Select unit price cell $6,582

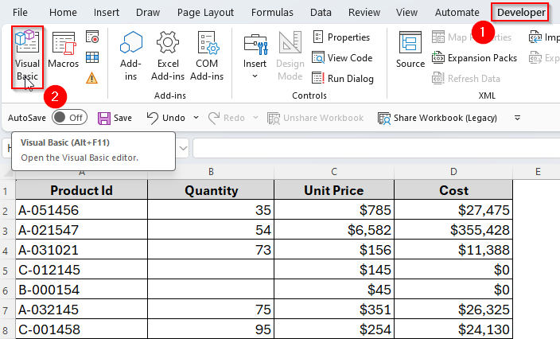click(x=334, y=230)
